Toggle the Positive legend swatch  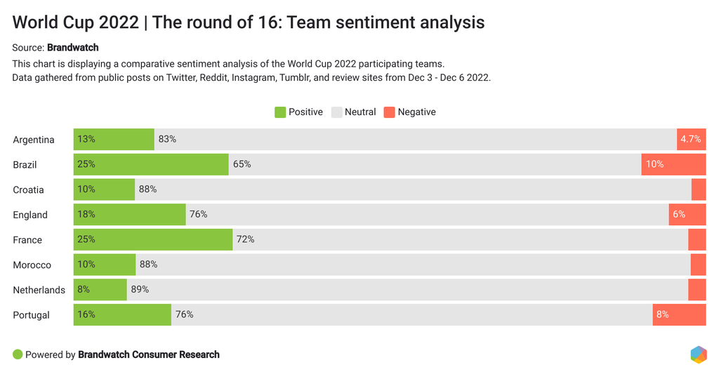(280, 112)
